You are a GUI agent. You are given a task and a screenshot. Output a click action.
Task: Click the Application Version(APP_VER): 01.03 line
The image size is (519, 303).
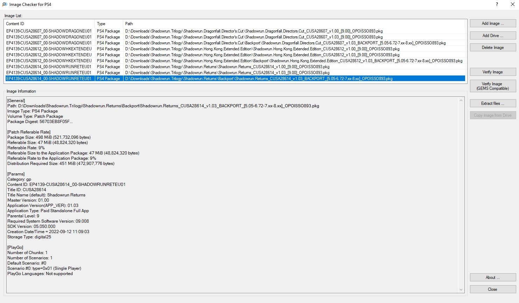[x=43, y=205]
